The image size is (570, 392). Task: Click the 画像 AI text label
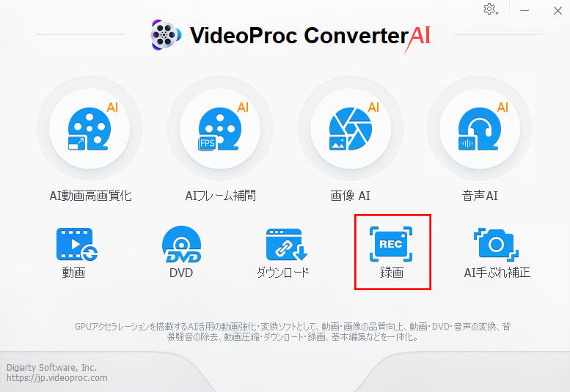350,196
